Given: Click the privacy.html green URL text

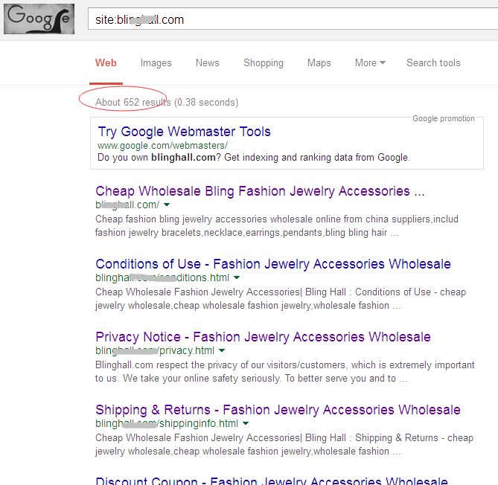Looking at the screenshot, I should (x=155, y=350).
